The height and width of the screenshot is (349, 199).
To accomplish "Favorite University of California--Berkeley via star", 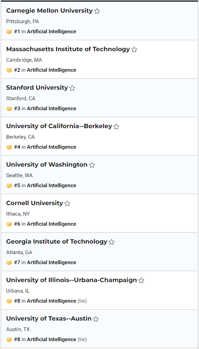I will 116,127.
